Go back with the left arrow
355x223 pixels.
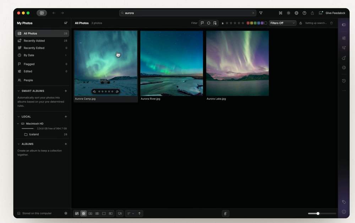coord(54,13)
